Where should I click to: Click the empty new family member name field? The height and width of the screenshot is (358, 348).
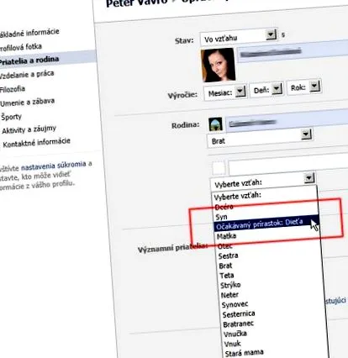click(288, 165)
